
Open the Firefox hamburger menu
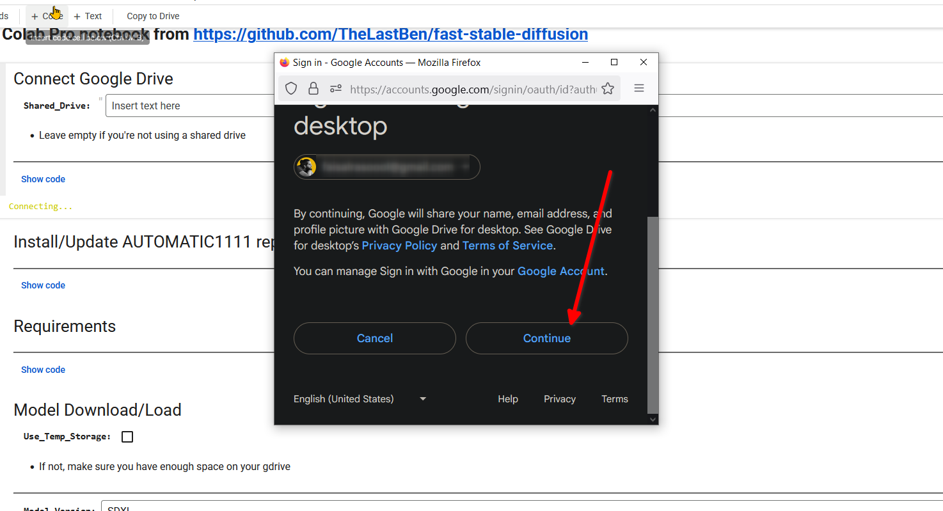(x=639, y=88)
